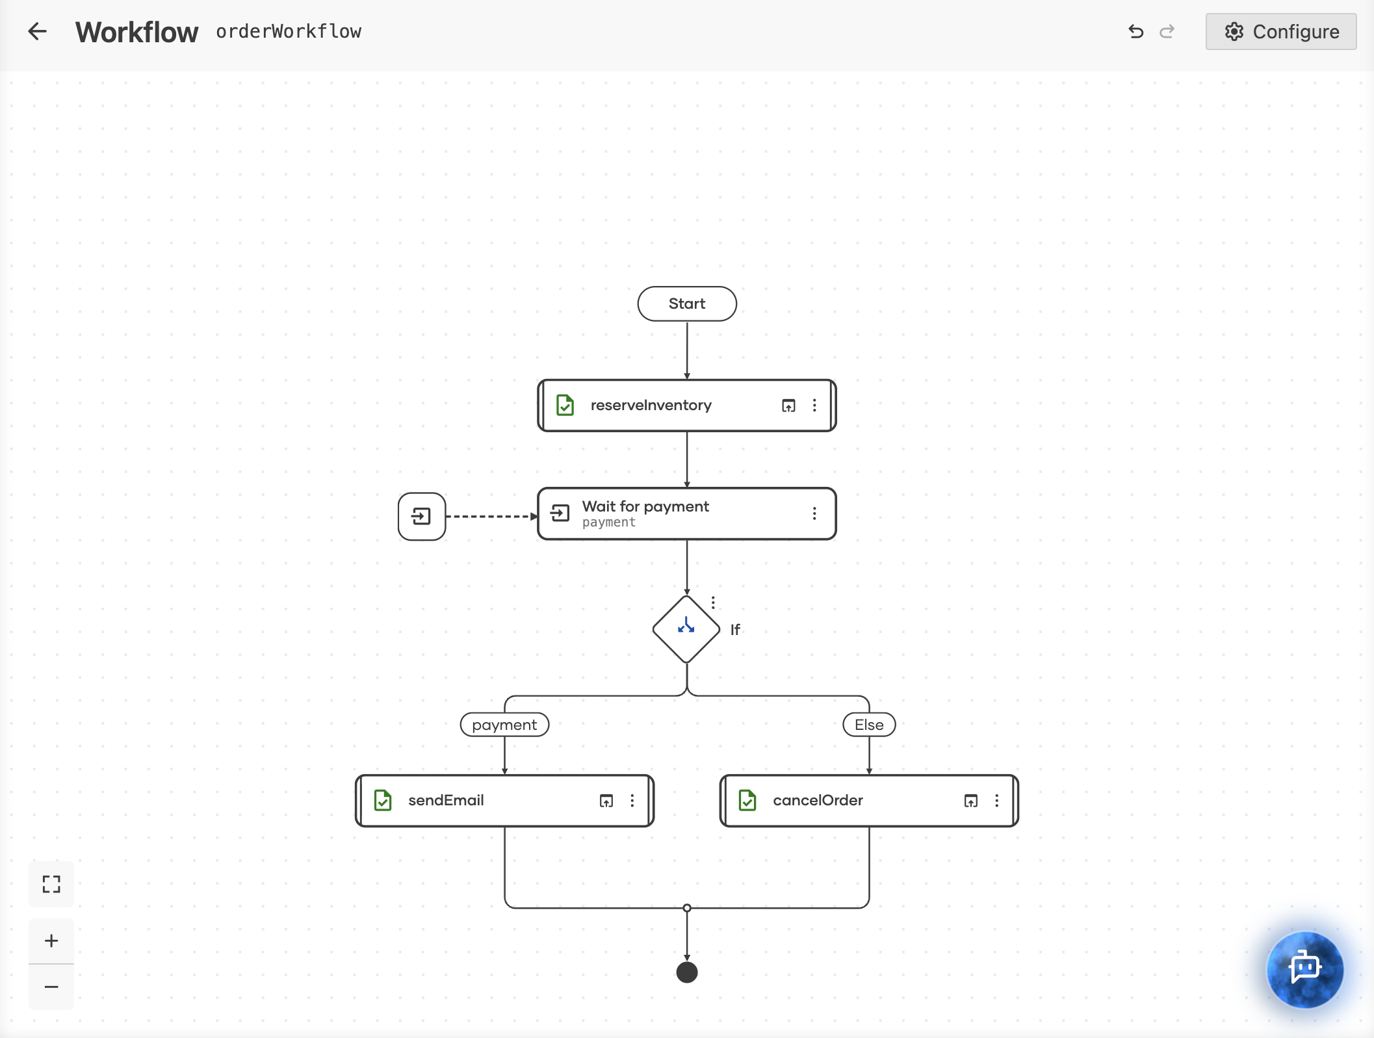Open the AI assistant chatbot

(x=1304, y=969)
